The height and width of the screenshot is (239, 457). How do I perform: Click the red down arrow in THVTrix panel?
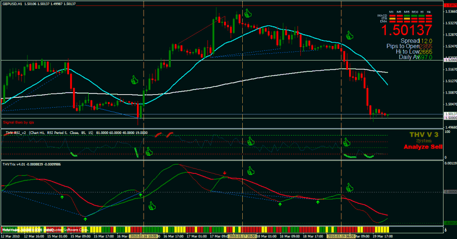(225, 173)
